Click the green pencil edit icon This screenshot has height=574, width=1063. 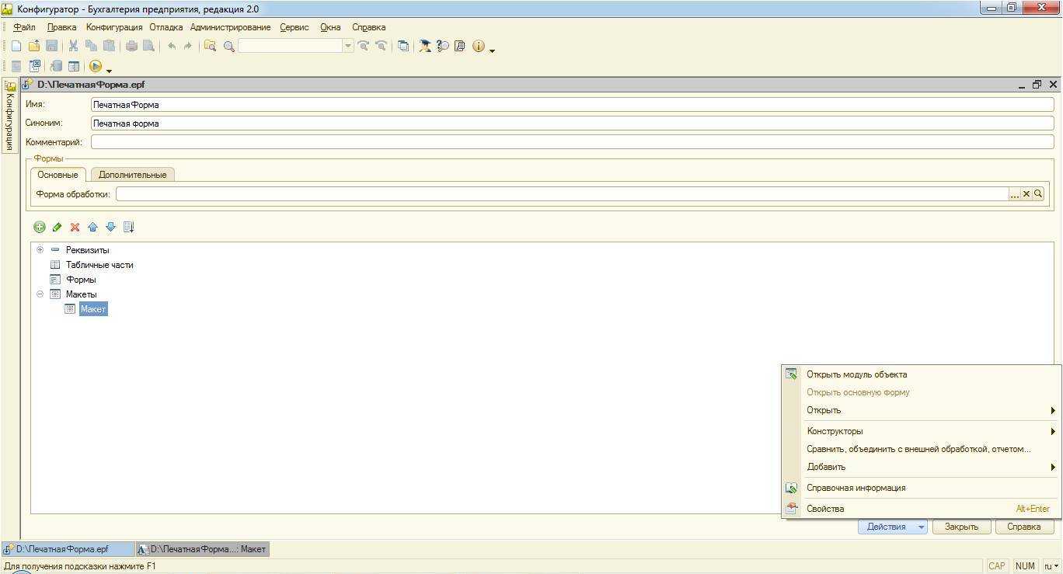57,228
